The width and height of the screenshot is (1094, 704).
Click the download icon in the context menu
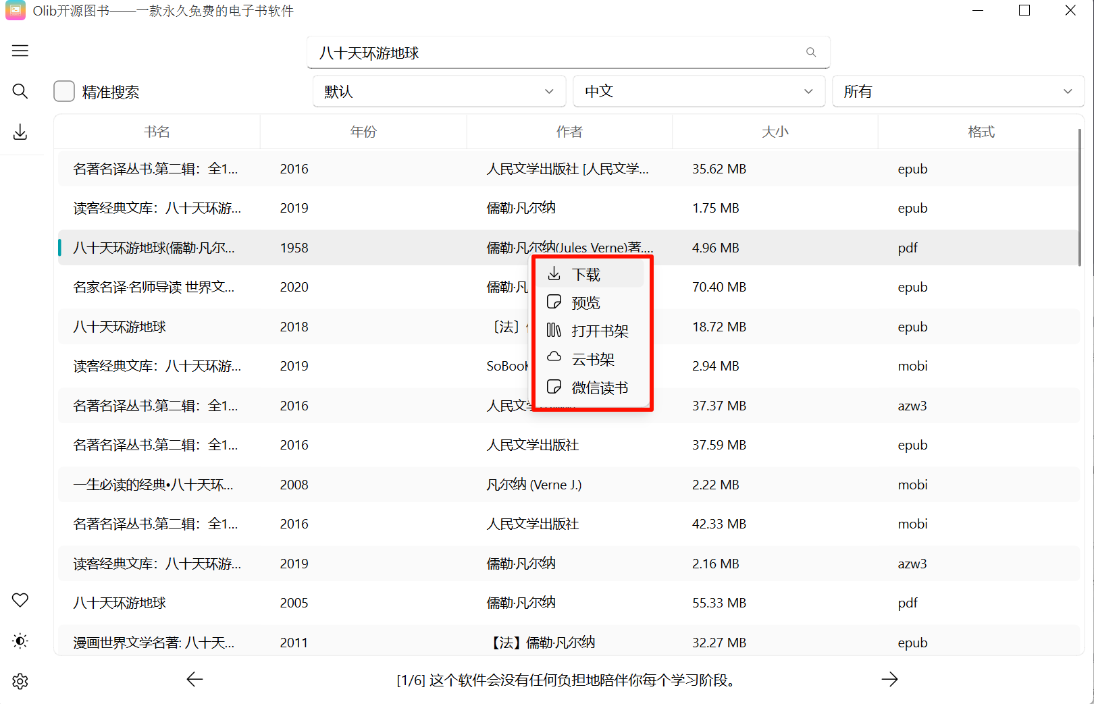click(555, 273)
